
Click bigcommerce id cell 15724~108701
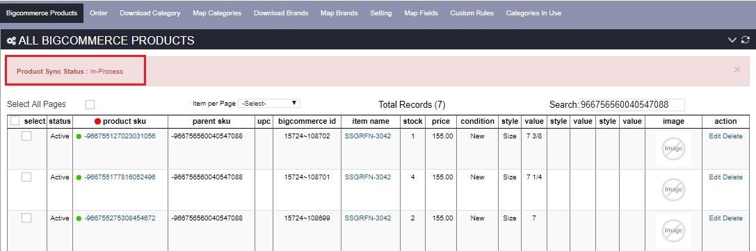click(x=307, y=177)
